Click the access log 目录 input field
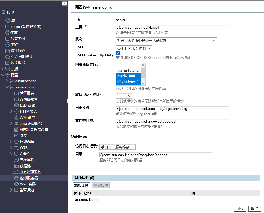Viewport: 264px width, 213px height. coord(156,155)
